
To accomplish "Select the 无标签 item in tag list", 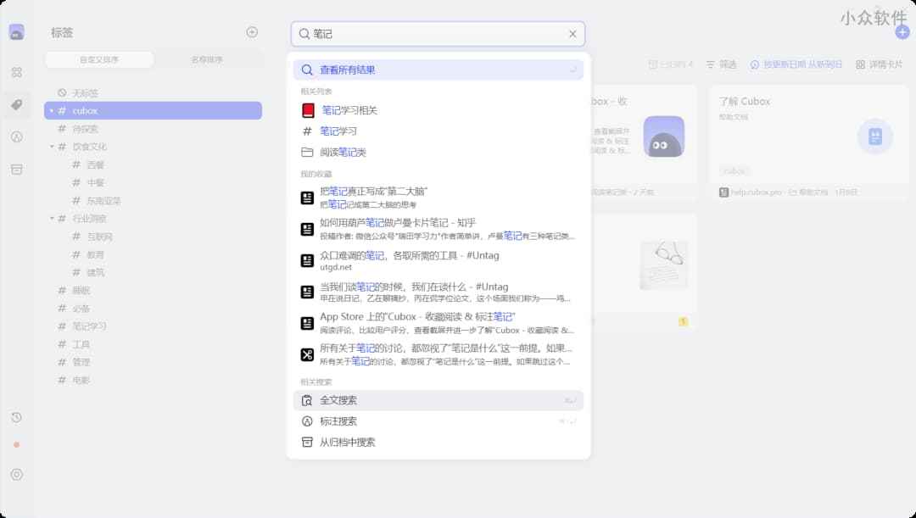I will pos(153,93).
